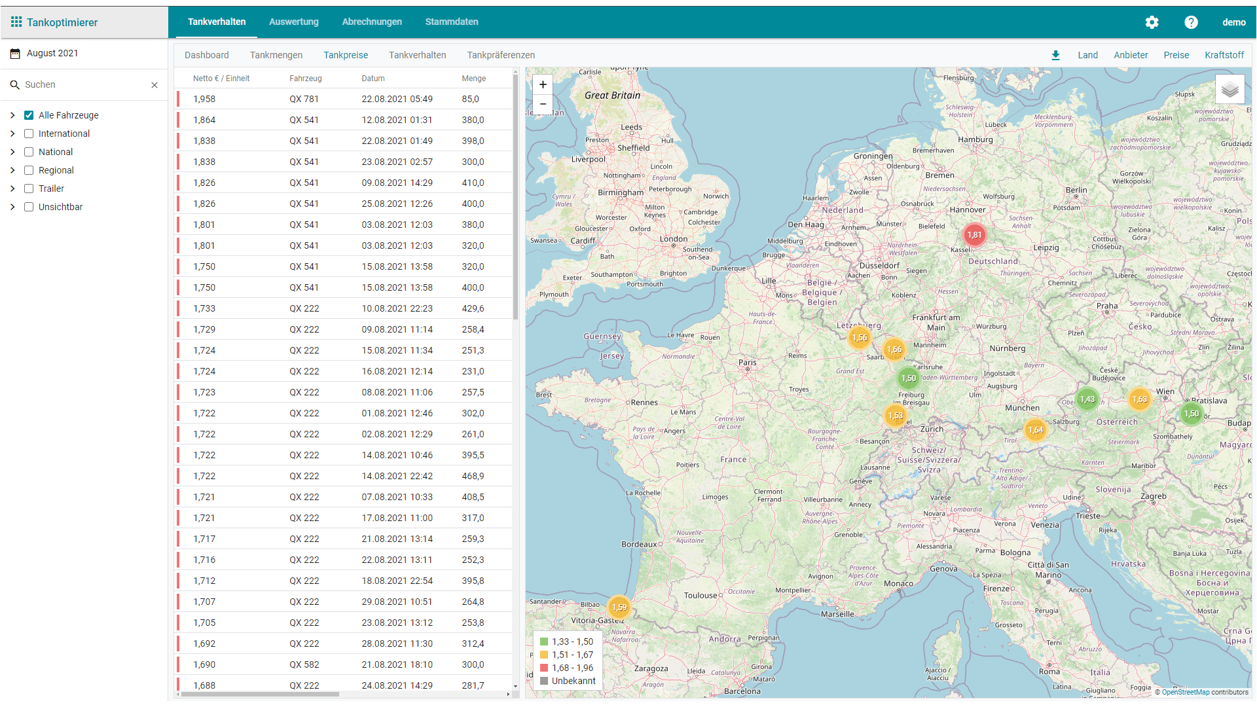
Task: Open settings via the gear icon
Action: (x=1152, y=22)
